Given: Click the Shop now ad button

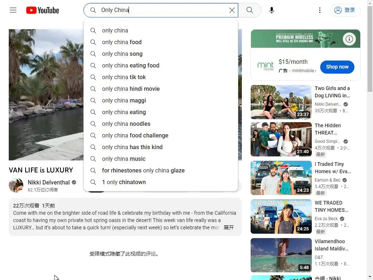Looking at the screenshot, I should tap(337, 67).
